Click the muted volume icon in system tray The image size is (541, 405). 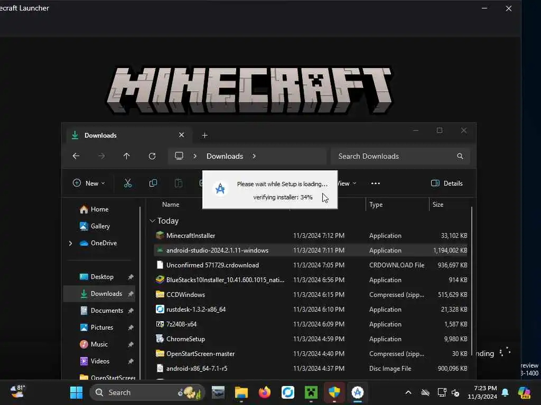tap(455, 392)
